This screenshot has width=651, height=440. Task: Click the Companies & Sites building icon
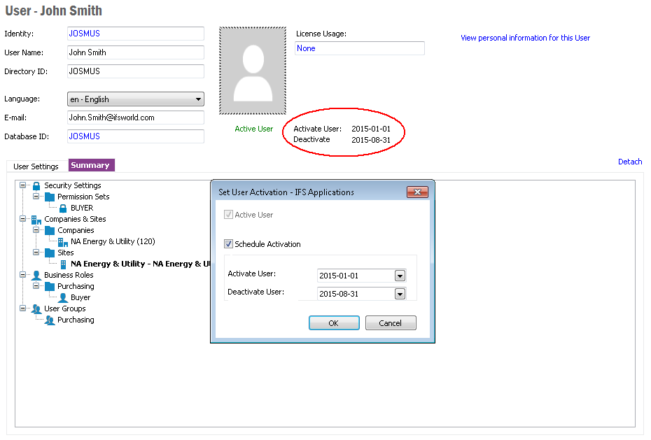click(x=36, y=219)
